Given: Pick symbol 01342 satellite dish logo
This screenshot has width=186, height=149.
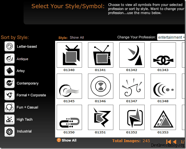Looking at the screenshot, I should pyautogui.click(x=132, y=55).
